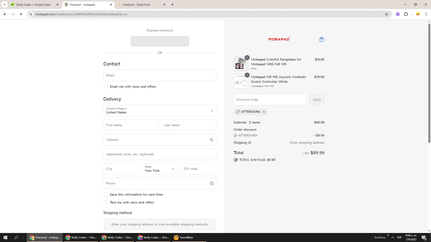Click the Colorful Faceplates product thumbnail
Image resolution: width=431 pixels, height=242 pixels.
pos(241,64)
